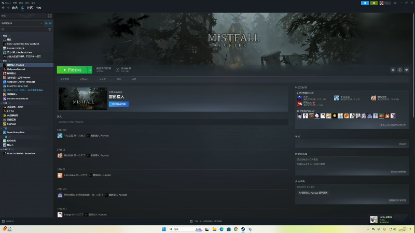Click the green bell notifications icon
This screenshot has height=233, width=415.
click(x=374, y=3)
